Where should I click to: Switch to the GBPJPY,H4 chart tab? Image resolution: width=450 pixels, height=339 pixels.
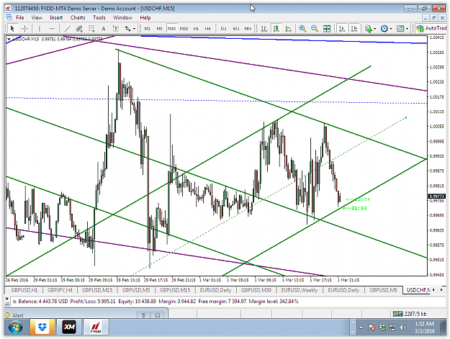pos(60,290)
